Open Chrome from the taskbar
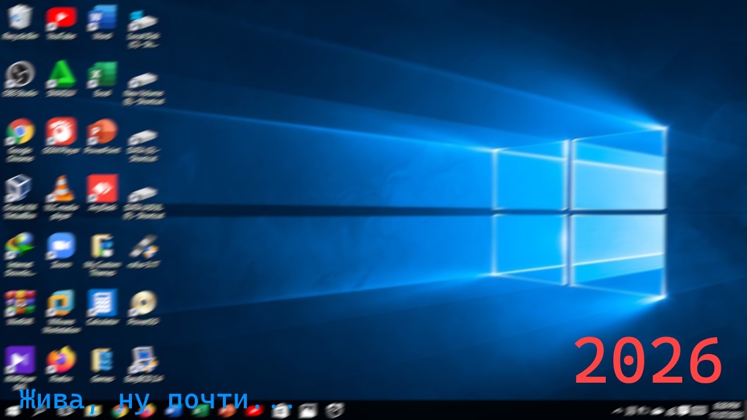This screenshot has width=747, height=420. click(120, 411)
